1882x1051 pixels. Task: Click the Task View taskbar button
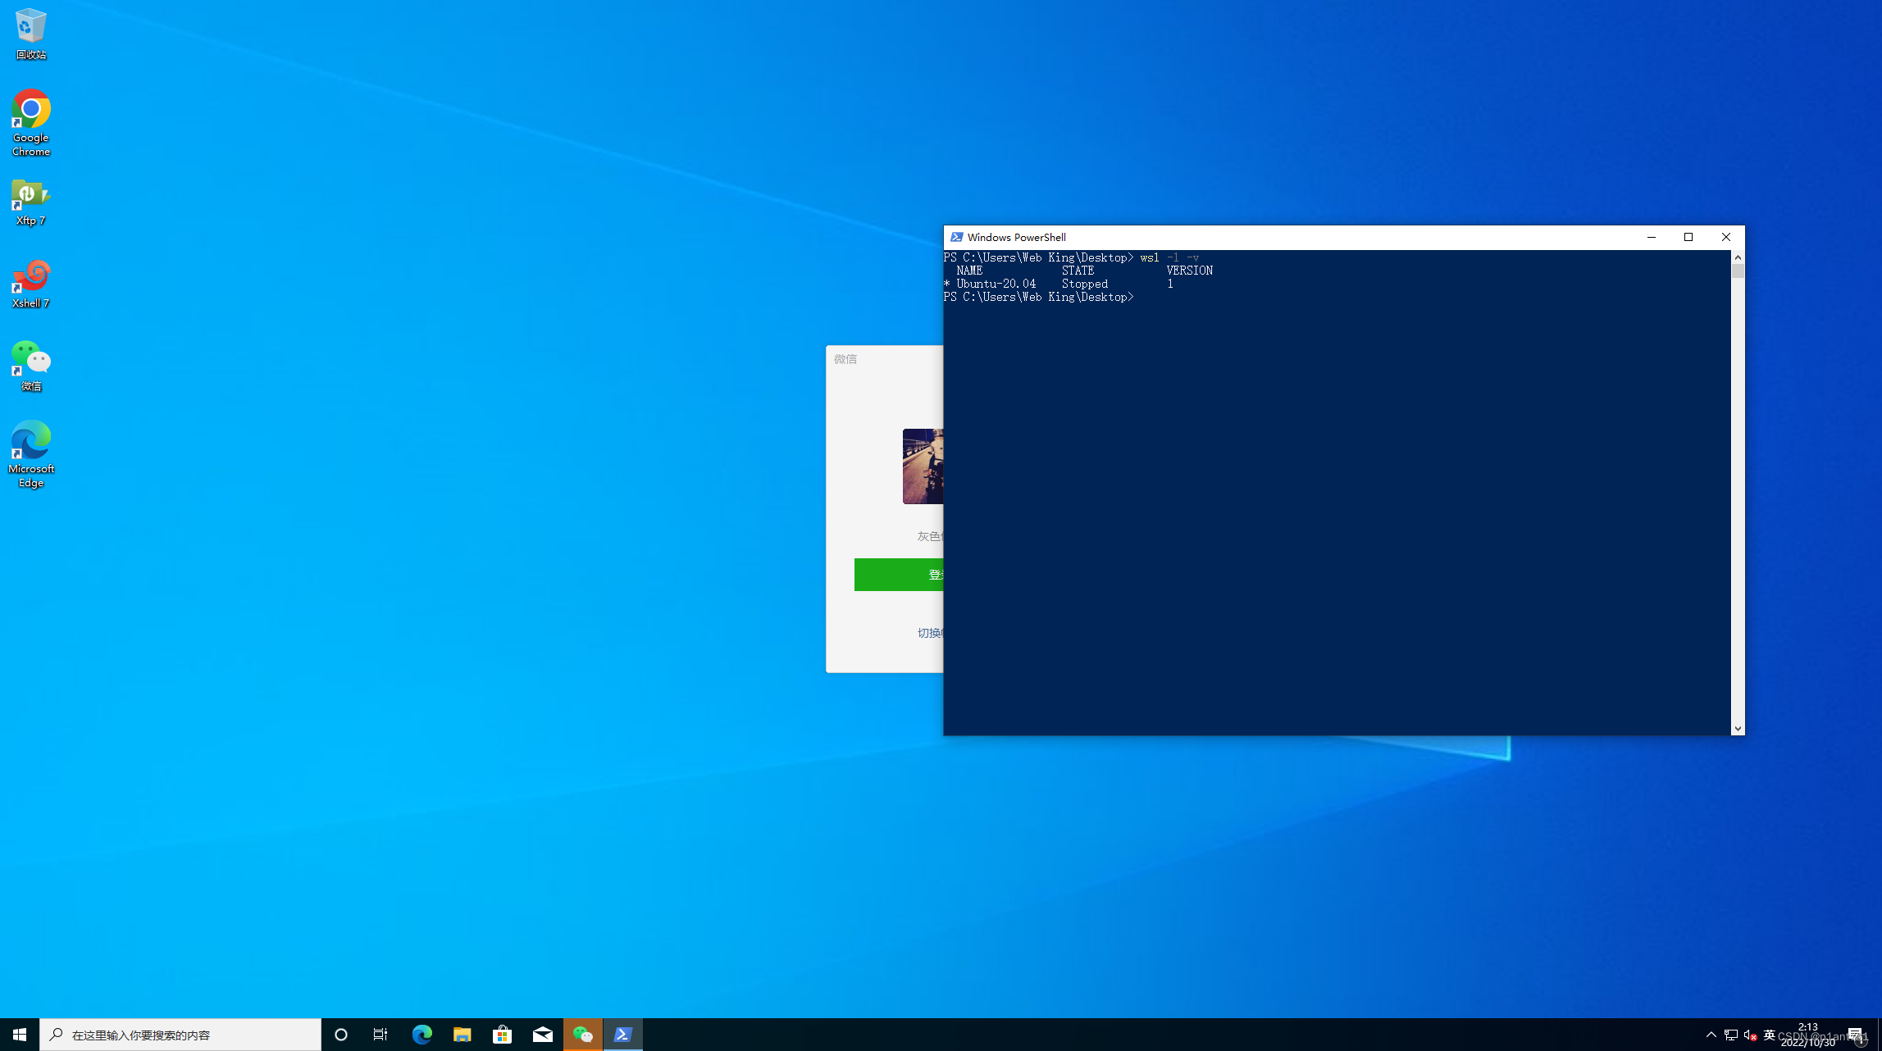[381, 1035]
